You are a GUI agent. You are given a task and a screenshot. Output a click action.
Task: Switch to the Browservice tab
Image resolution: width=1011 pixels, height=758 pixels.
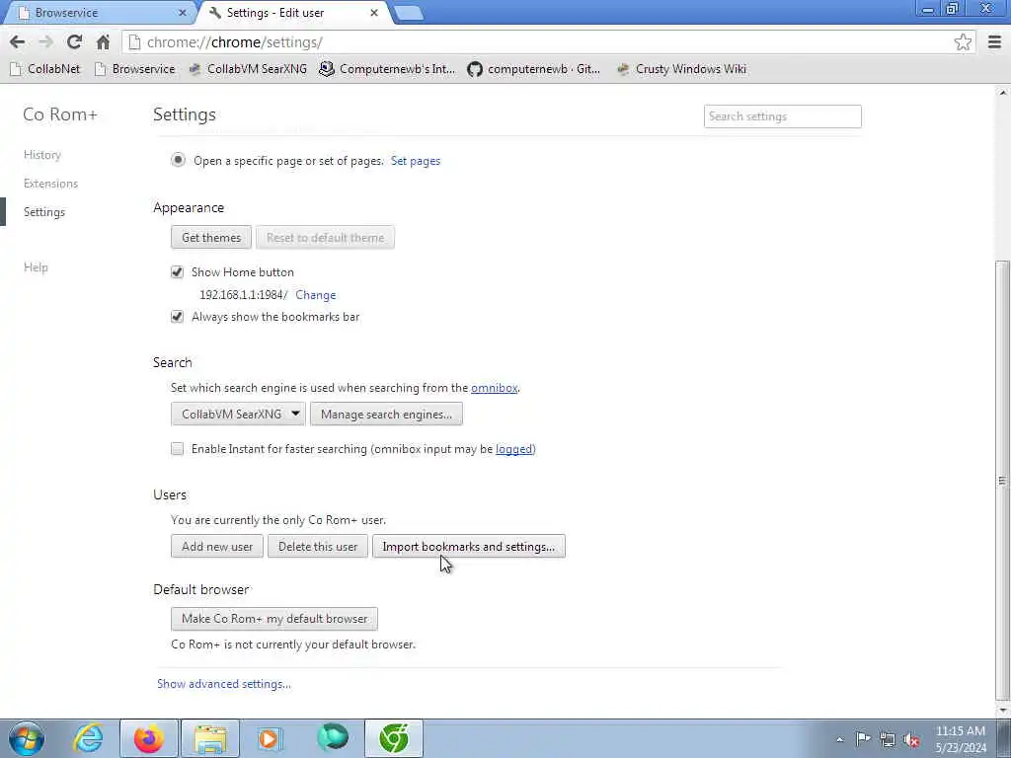100,12
